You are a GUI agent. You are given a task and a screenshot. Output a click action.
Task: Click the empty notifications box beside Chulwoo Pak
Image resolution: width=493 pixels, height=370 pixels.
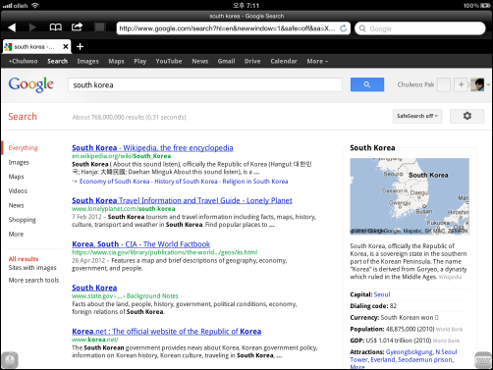coord(444,84)
